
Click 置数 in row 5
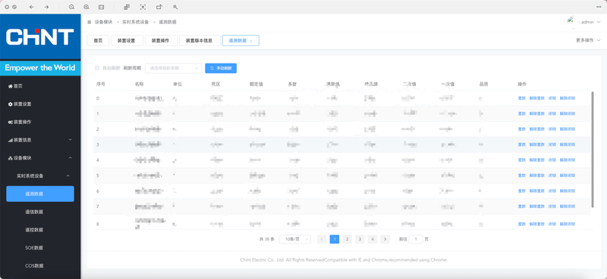tap(521, 175)
